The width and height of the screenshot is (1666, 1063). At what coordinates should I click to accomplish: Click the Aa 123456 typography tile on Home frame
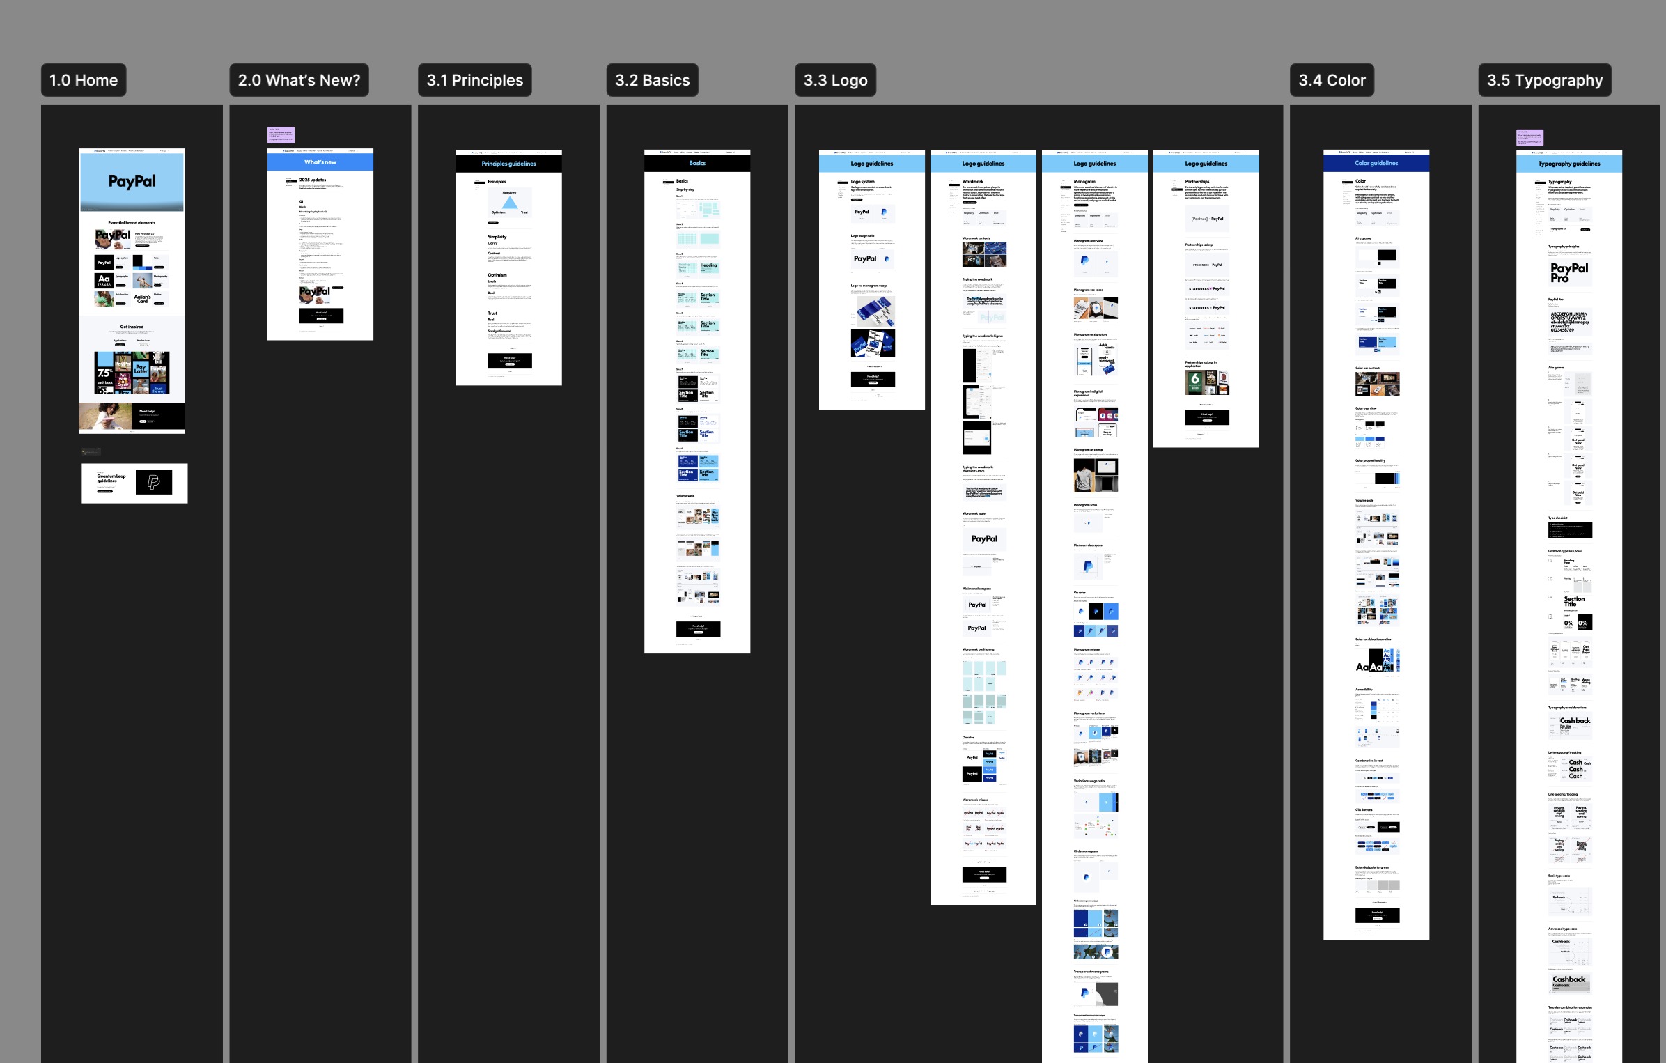(x=104, y=280)
